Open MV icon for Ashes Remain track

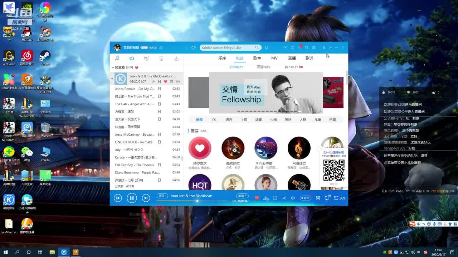159,89
